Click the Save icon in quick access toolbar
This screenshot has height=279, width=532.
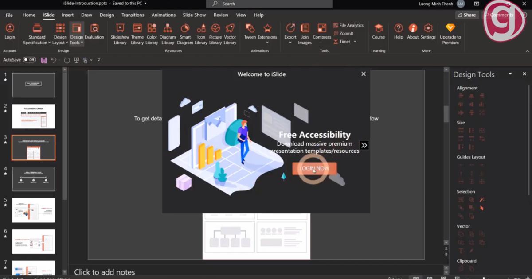point(43,60)
